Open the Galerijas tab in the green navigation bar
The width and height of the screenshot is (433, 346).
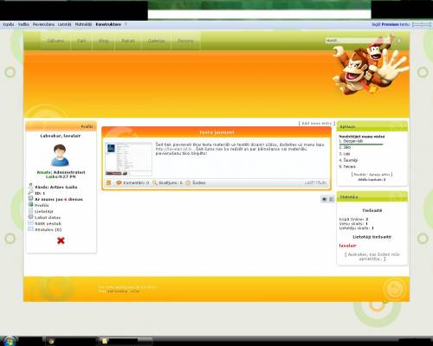point(156,41)
